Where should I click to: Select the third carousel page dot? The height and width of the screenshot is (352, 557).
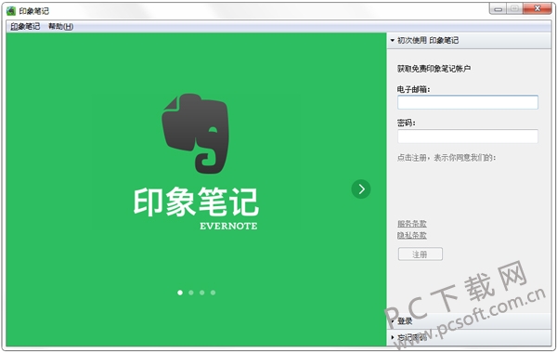coord(202,293)
